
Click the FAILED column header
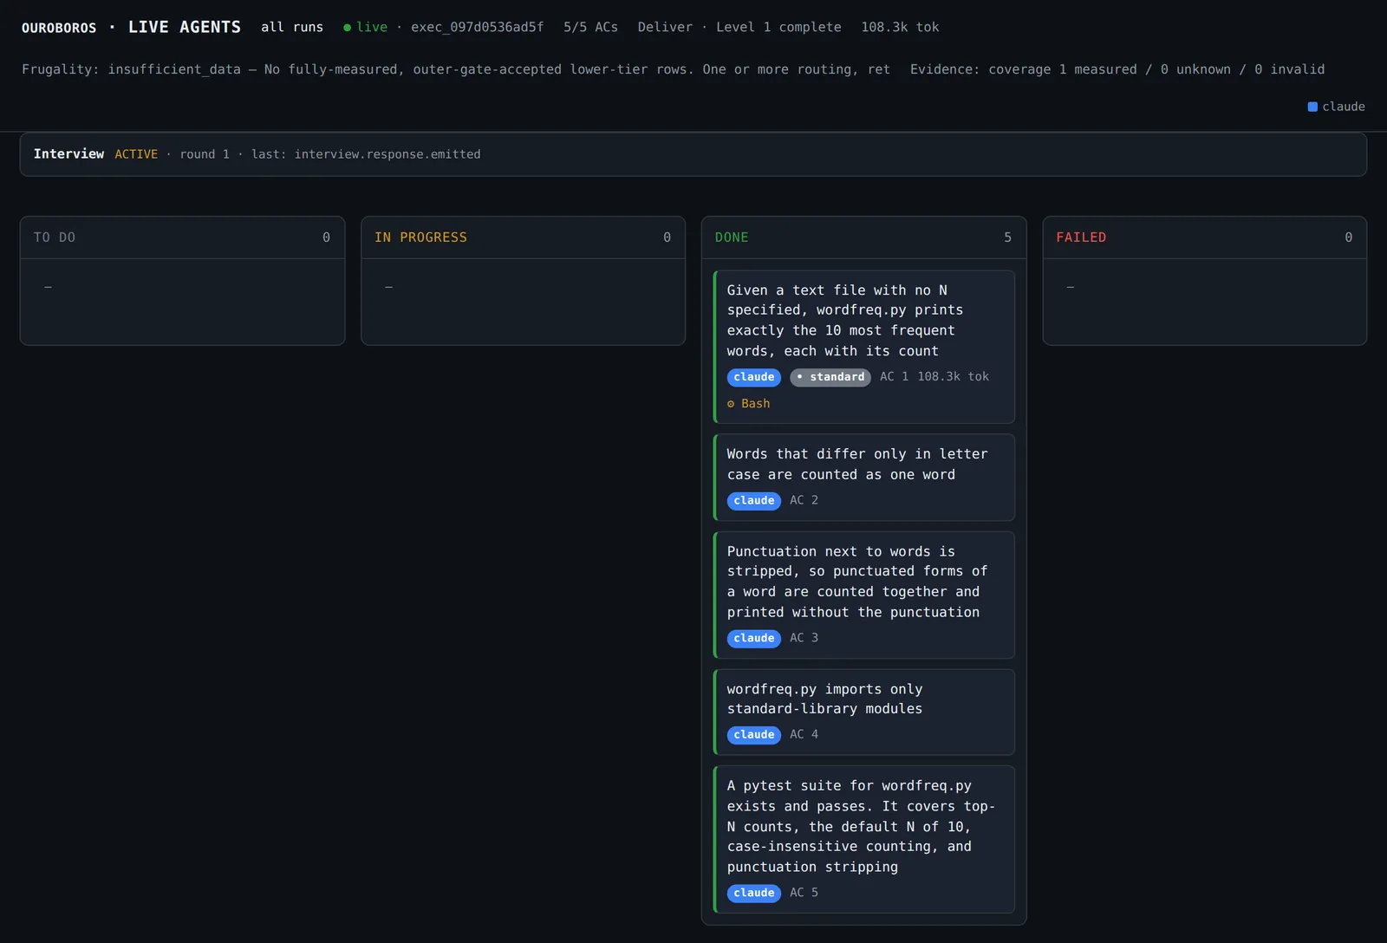point(1204,237)
